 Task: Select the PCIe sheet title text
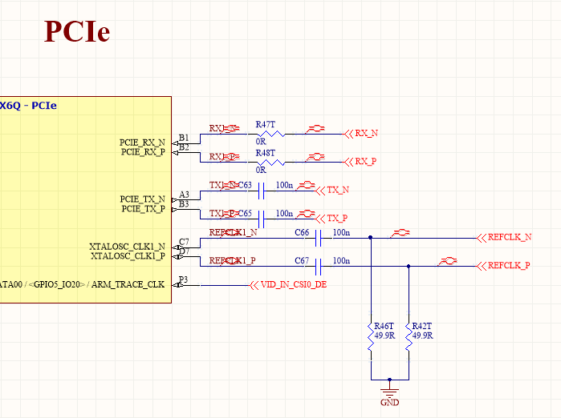[x=76, y=32]
